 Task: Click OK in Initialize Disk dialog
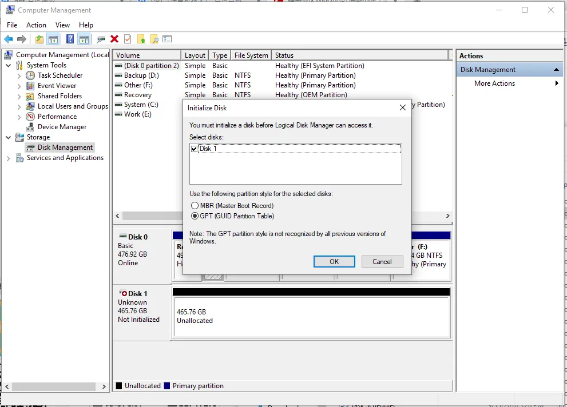point(334,261)
